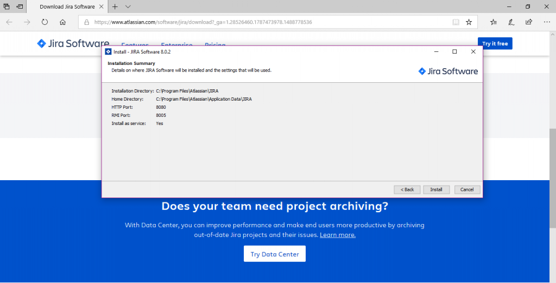Click the 'Does your team need project archiving?' heading
556x283 pixels.
point(275,206)
